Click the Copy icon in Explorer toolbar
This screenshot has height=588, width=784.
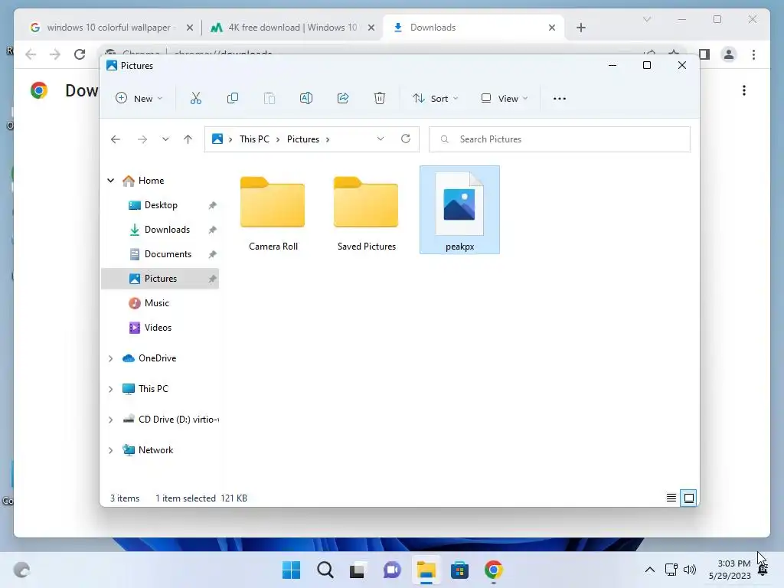pyautogui.click(x=233, y=99)
